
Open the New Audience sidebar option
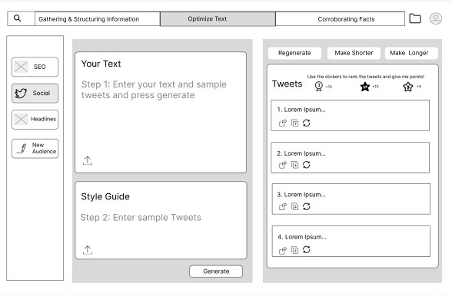pos(35,149)
